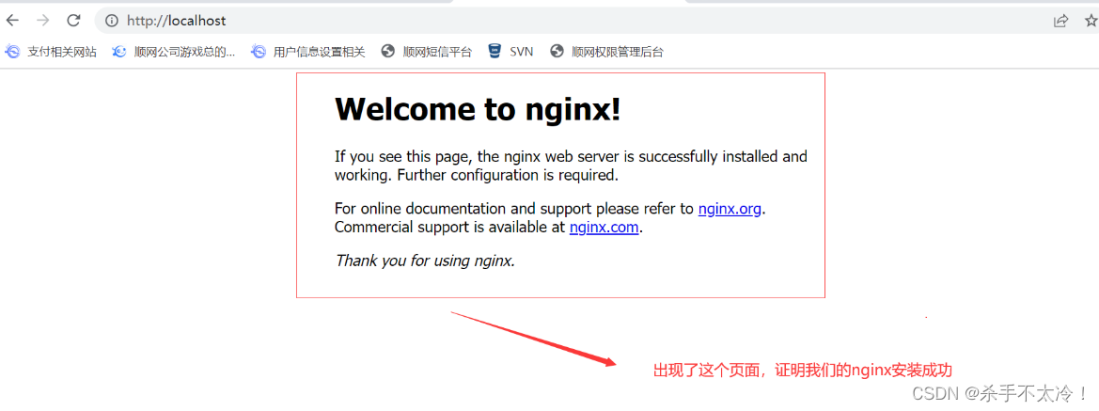The height and width of the screenshot is (411, 1099).
Task: Follow the nginx.org link
Action: tap(730, 209)
